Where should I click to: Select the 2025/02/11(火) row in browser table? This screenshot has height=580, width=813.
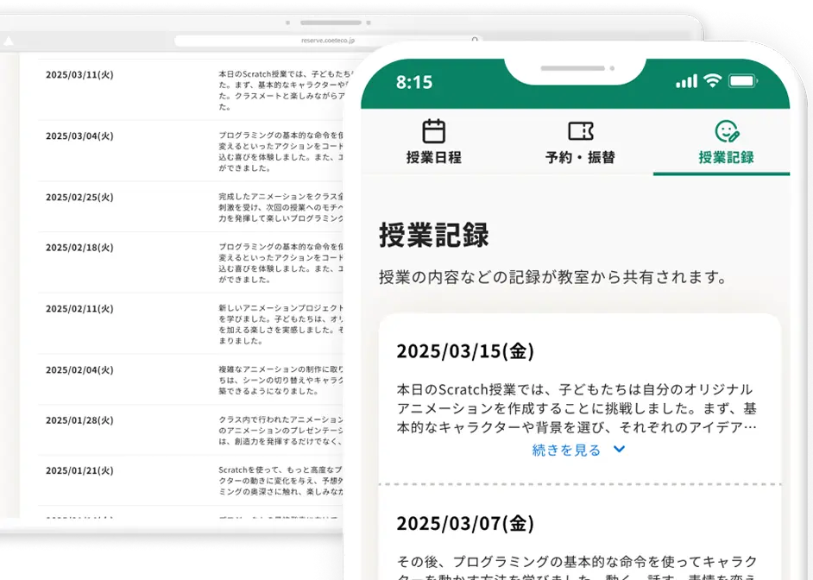(x=191, y=324)
